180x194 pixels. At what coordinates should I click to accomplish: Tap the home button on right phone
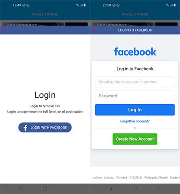coord(135,189)
